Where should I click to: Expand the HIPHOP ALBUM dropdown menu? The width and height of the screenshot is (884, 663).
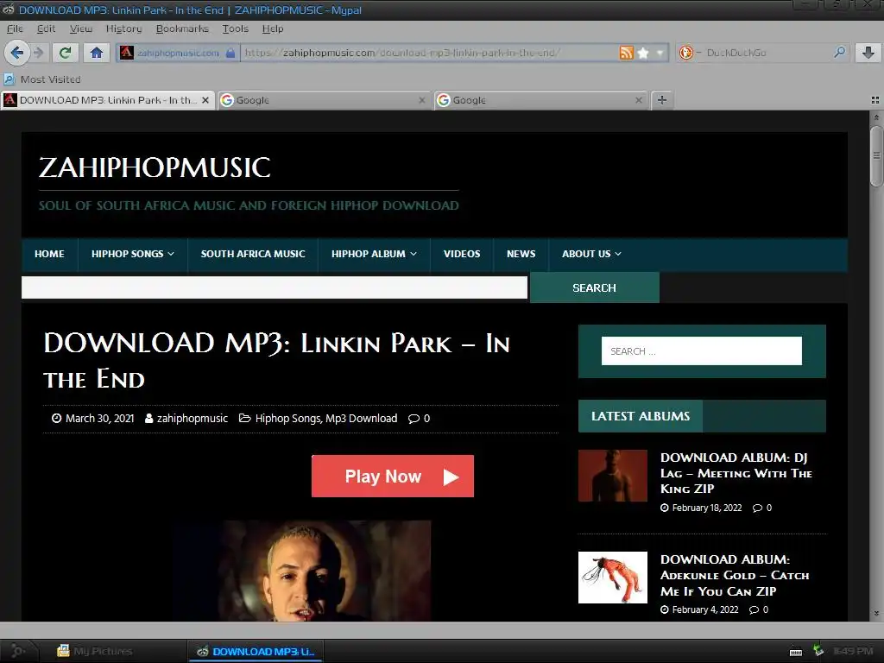coord(374,254)
